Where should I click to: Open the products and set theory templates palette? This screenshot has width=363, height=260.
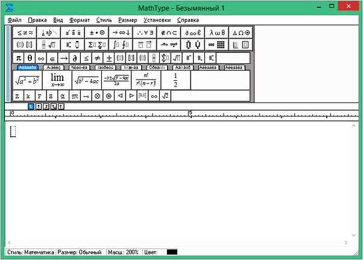point(193,45)
